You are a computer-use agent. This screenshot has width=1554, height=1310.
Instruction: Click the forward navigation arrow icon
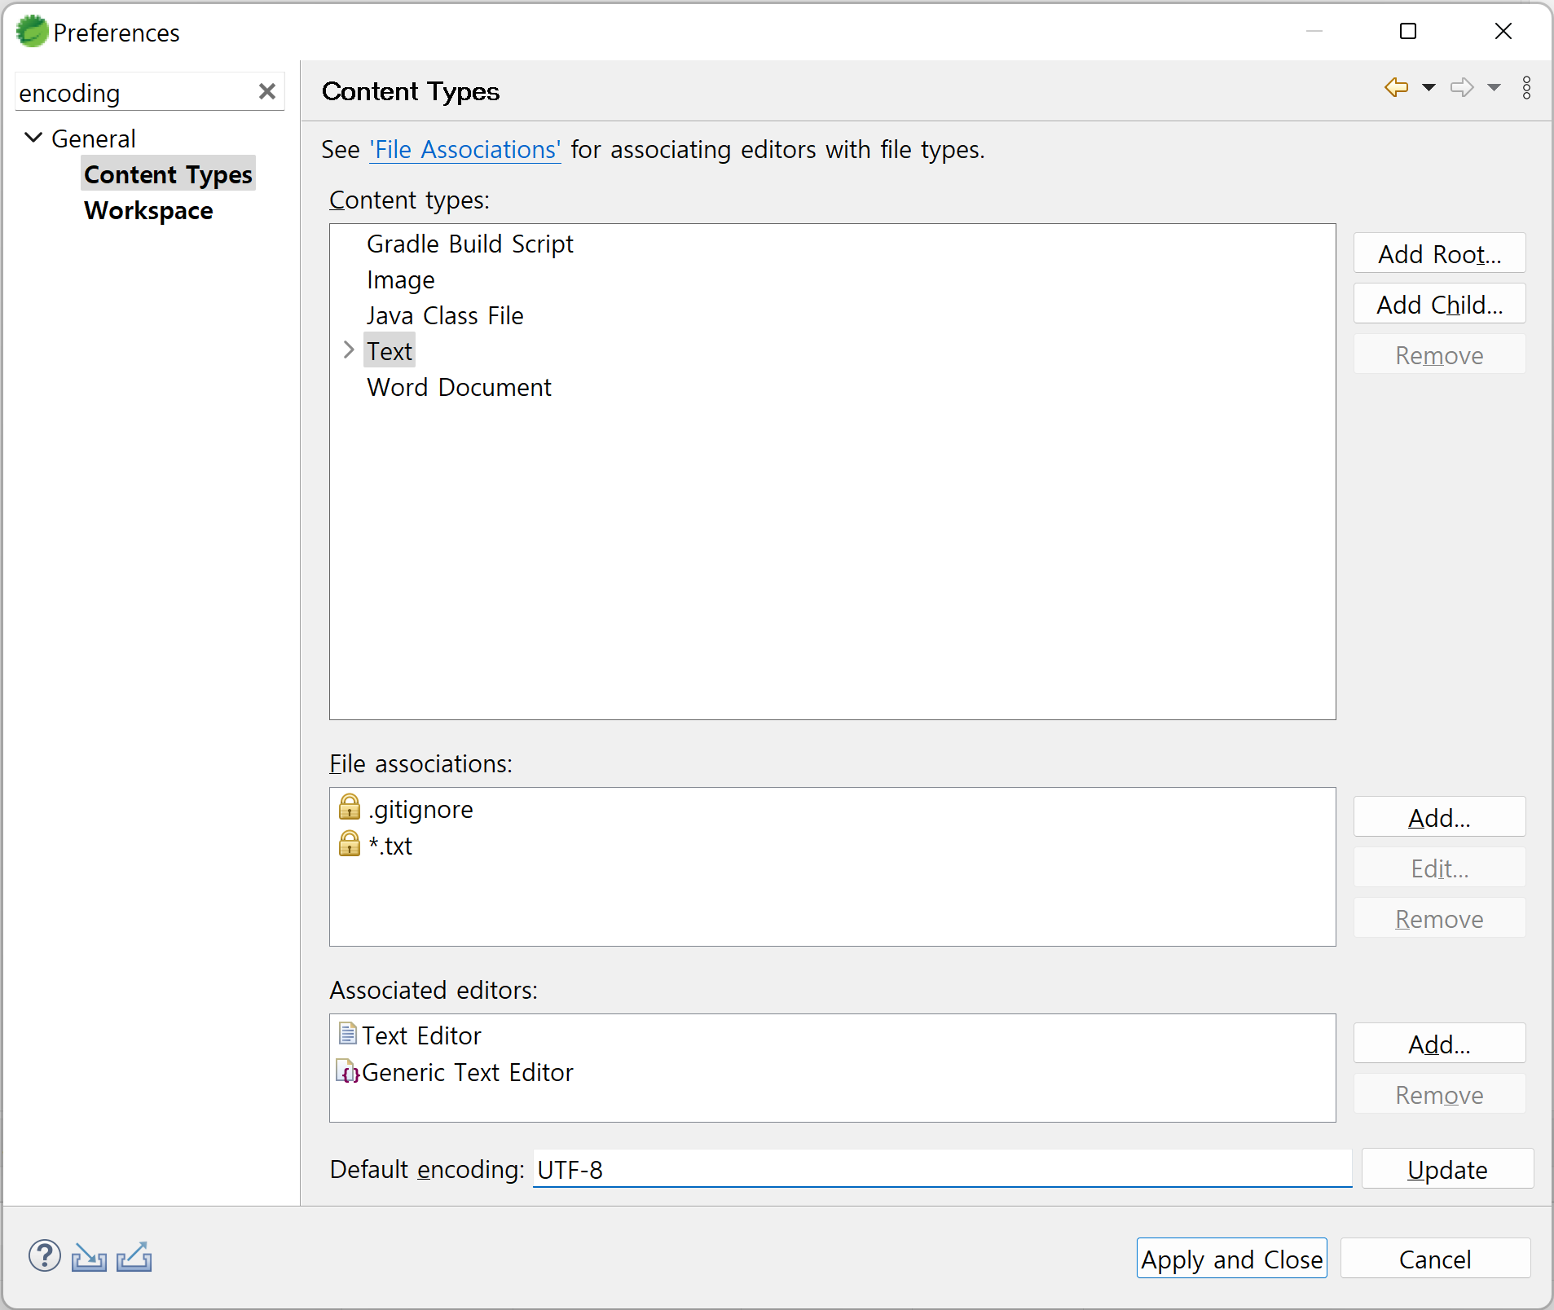[x=1462, y=87]
